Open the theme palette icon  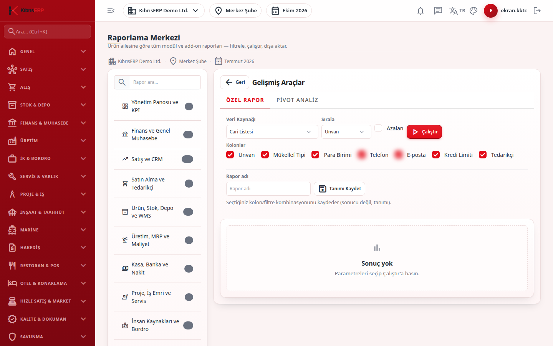tap(474, 11)
